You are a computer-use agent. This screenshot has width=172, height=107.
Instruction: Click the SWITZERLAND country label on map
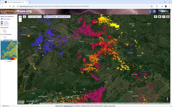pos(30,101)
